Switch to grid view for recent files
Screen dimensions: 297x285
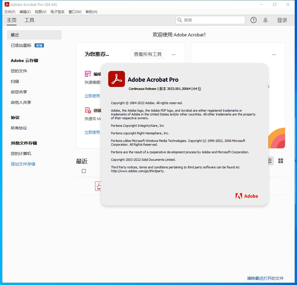(280, 161)
